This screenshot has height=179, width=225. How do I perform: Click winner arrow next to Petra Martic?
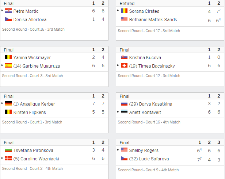[2, 11]
